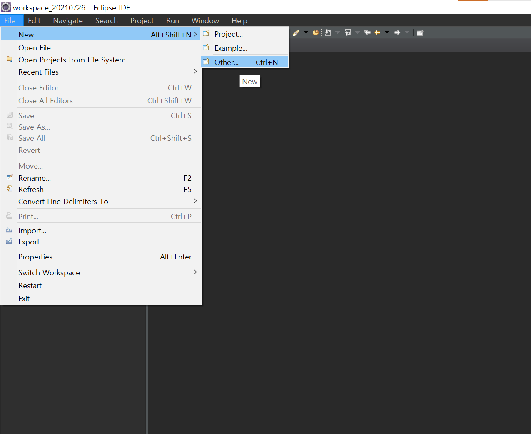Click the Open Task folder toolbar icon
This screenshot has width=531, height=434.
(316, 32)
